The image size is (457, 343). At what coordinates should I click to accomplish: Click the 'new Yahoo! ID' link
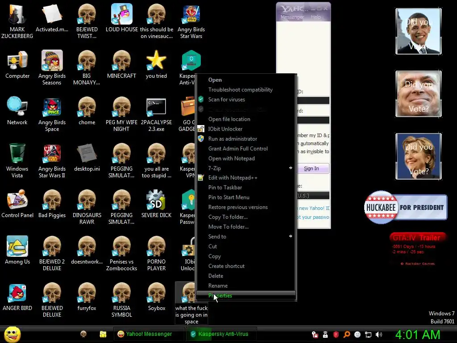pos(314,208)
